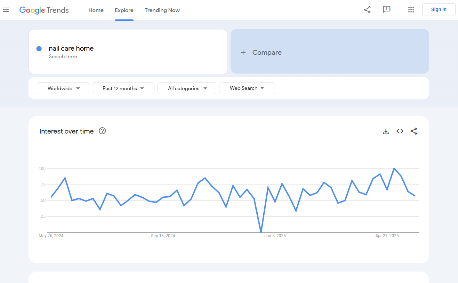Edit the nail care home search term
The width and height of the screenshot is (458, 283).
[71, 49]
